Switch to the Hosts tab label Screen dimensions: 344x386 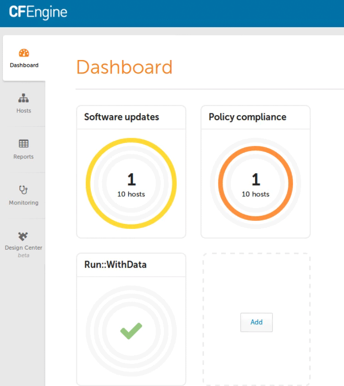tap(23, 111)
